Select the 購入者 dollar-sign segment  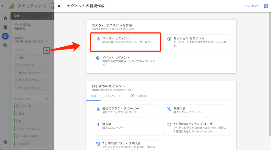pyautogui.click(x=126, y=128)
